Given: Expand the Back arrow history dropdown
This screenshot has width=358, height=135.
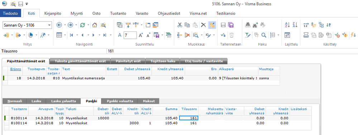Looking at the screenshot, I should tap(65, 25).
